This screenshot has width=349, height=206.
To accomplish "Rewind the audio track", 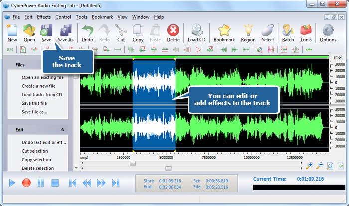I will (x=87, y=183).
